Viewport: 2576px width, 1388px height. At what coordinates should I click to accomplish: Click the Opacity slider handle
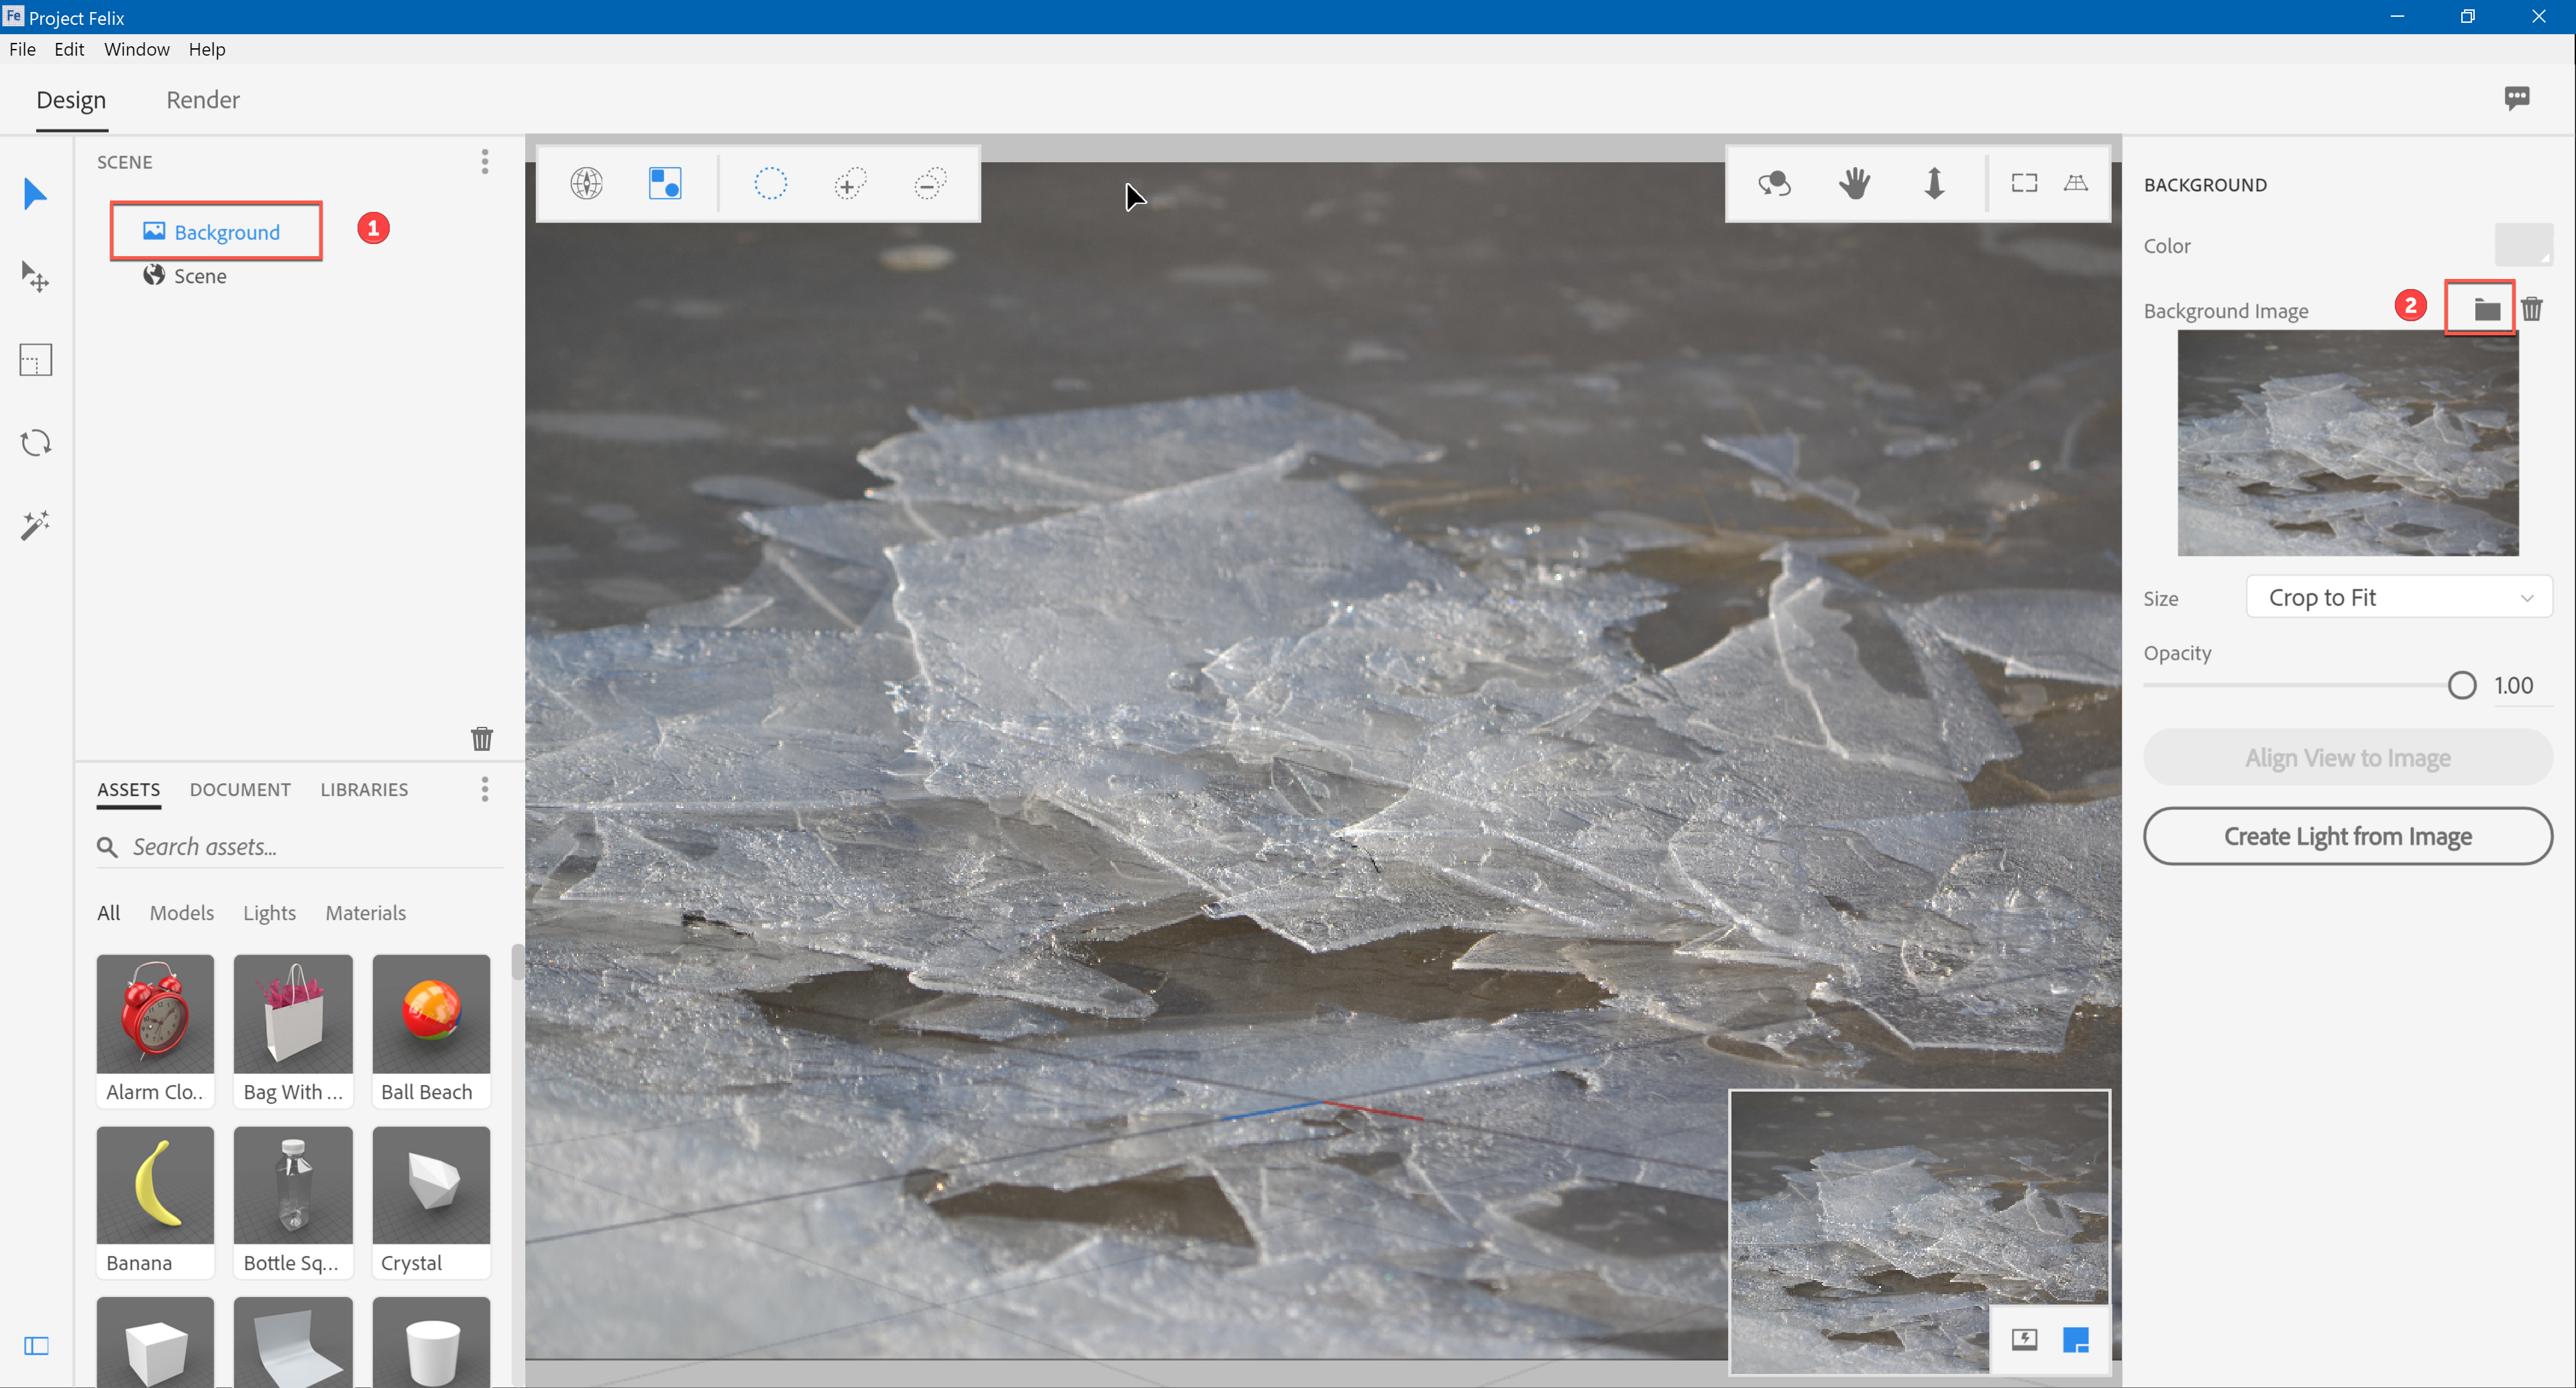tap(2462, 685)
